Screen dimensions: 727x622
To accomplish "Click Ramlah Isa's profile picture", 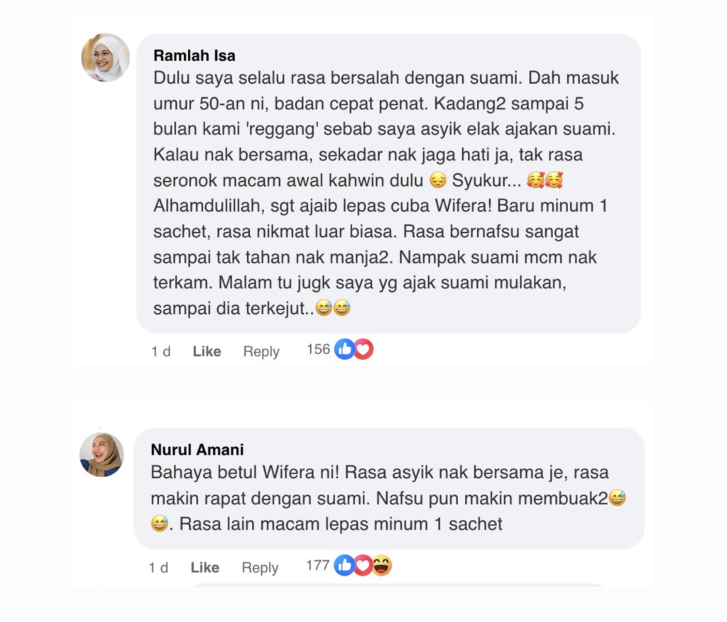I will click(105, 58).
